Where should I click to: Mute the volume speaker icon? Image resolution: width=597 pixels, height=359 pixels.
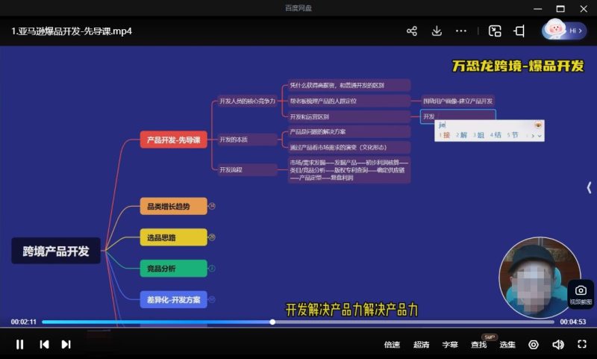coord(557,345)
